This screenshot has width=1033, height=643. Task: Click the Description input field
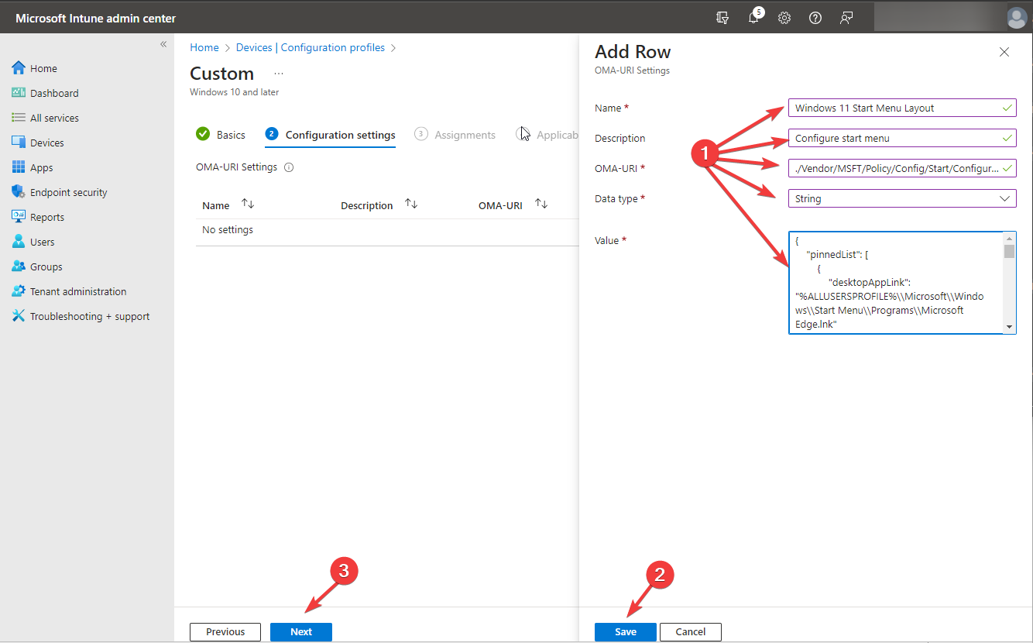(x=902, y=138)
